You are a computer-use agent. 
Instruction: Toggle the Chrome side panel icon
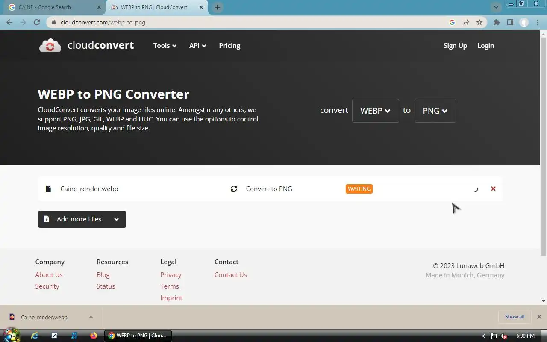coord(510,22)
